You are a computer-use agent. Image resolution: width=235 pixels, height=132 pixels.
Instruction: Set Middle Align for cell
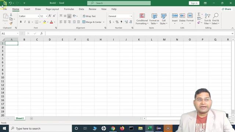tap(65, 16)
